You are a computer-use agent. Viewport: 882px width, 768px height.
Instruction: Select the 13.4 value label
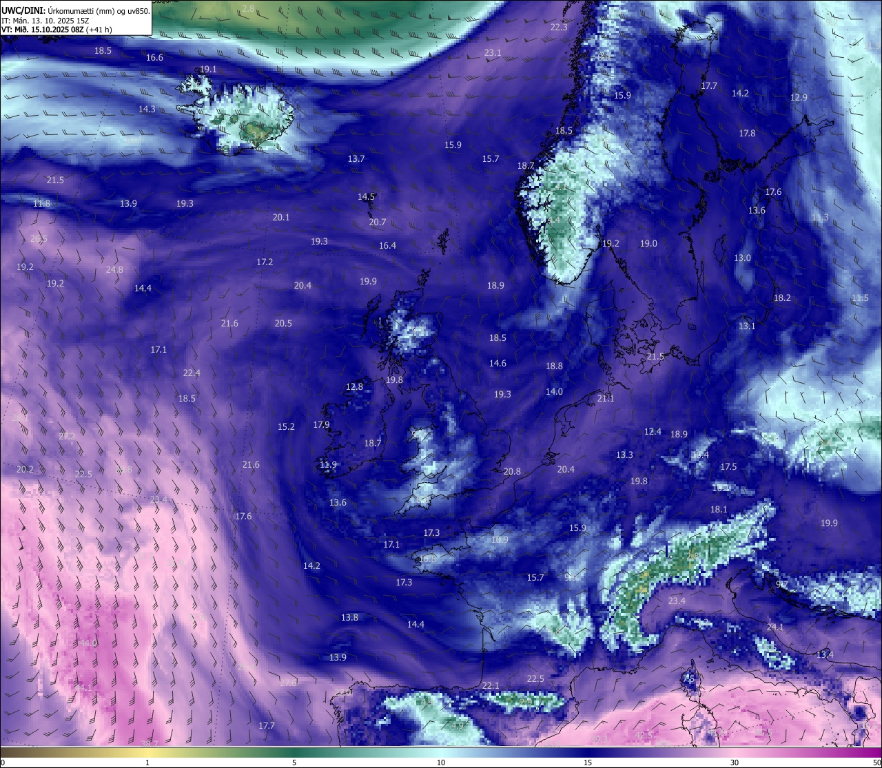(x=825, y=655)
